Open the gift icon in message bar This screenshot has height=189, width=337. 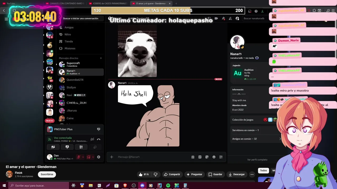coord(193,157)
